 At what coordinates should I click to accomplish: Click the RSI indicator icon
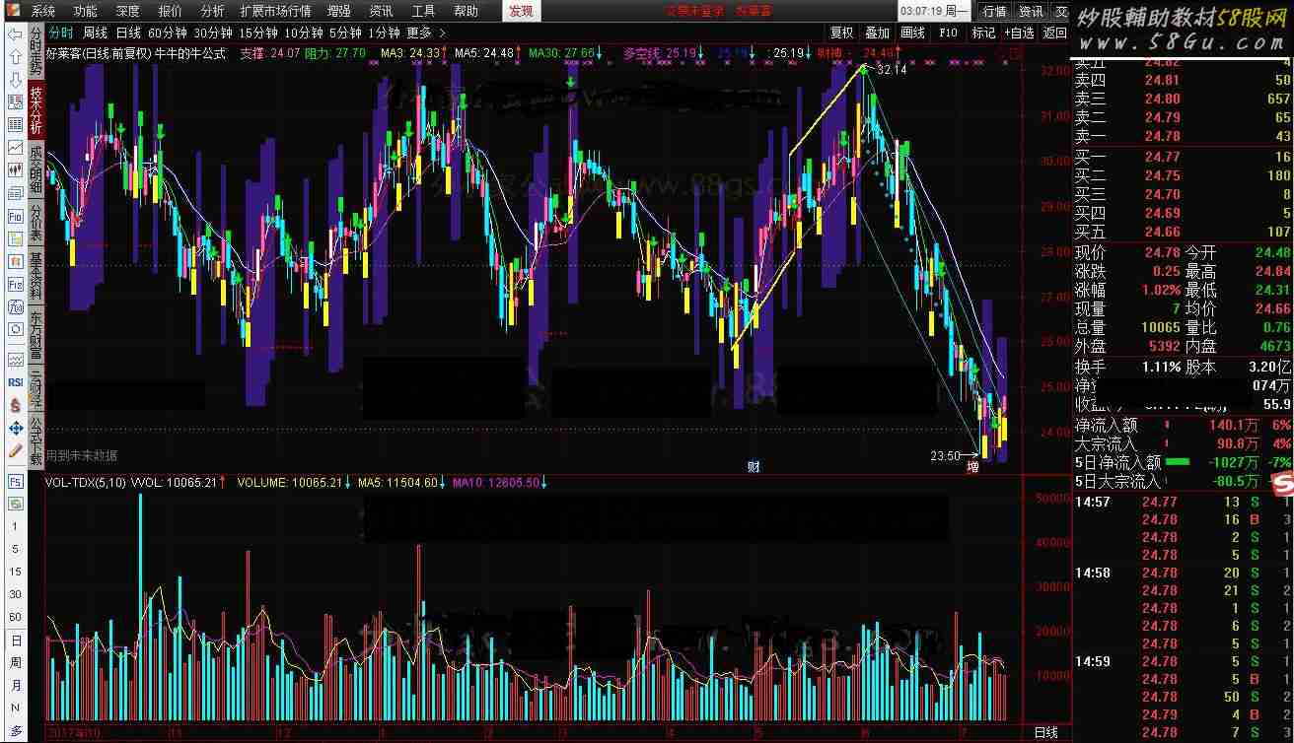coord(16,382)
